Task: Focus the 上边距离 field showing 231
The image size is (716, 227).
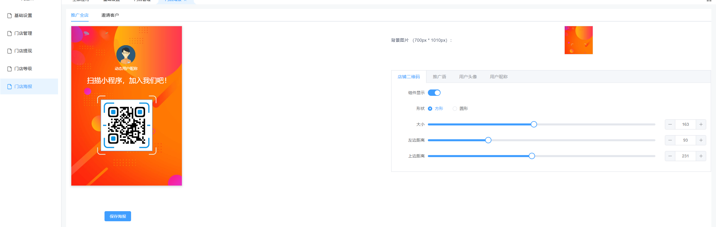Action: pos(685,156)
